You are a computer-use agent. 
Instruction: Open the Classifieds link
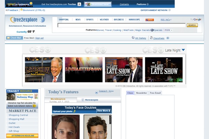[x=158, y=38]
